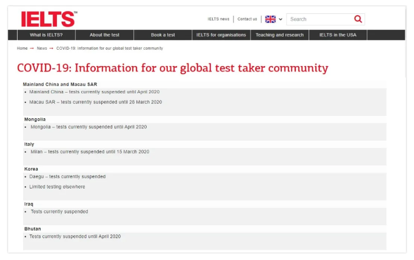This screenshot has height=260, width=414.
Task: Select Daegu tests currently suspended line
Action: pos(67,176)
